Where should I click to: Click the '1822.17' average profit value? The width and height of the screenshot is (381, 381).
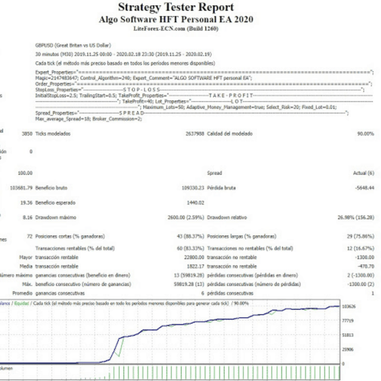(195, 266)
